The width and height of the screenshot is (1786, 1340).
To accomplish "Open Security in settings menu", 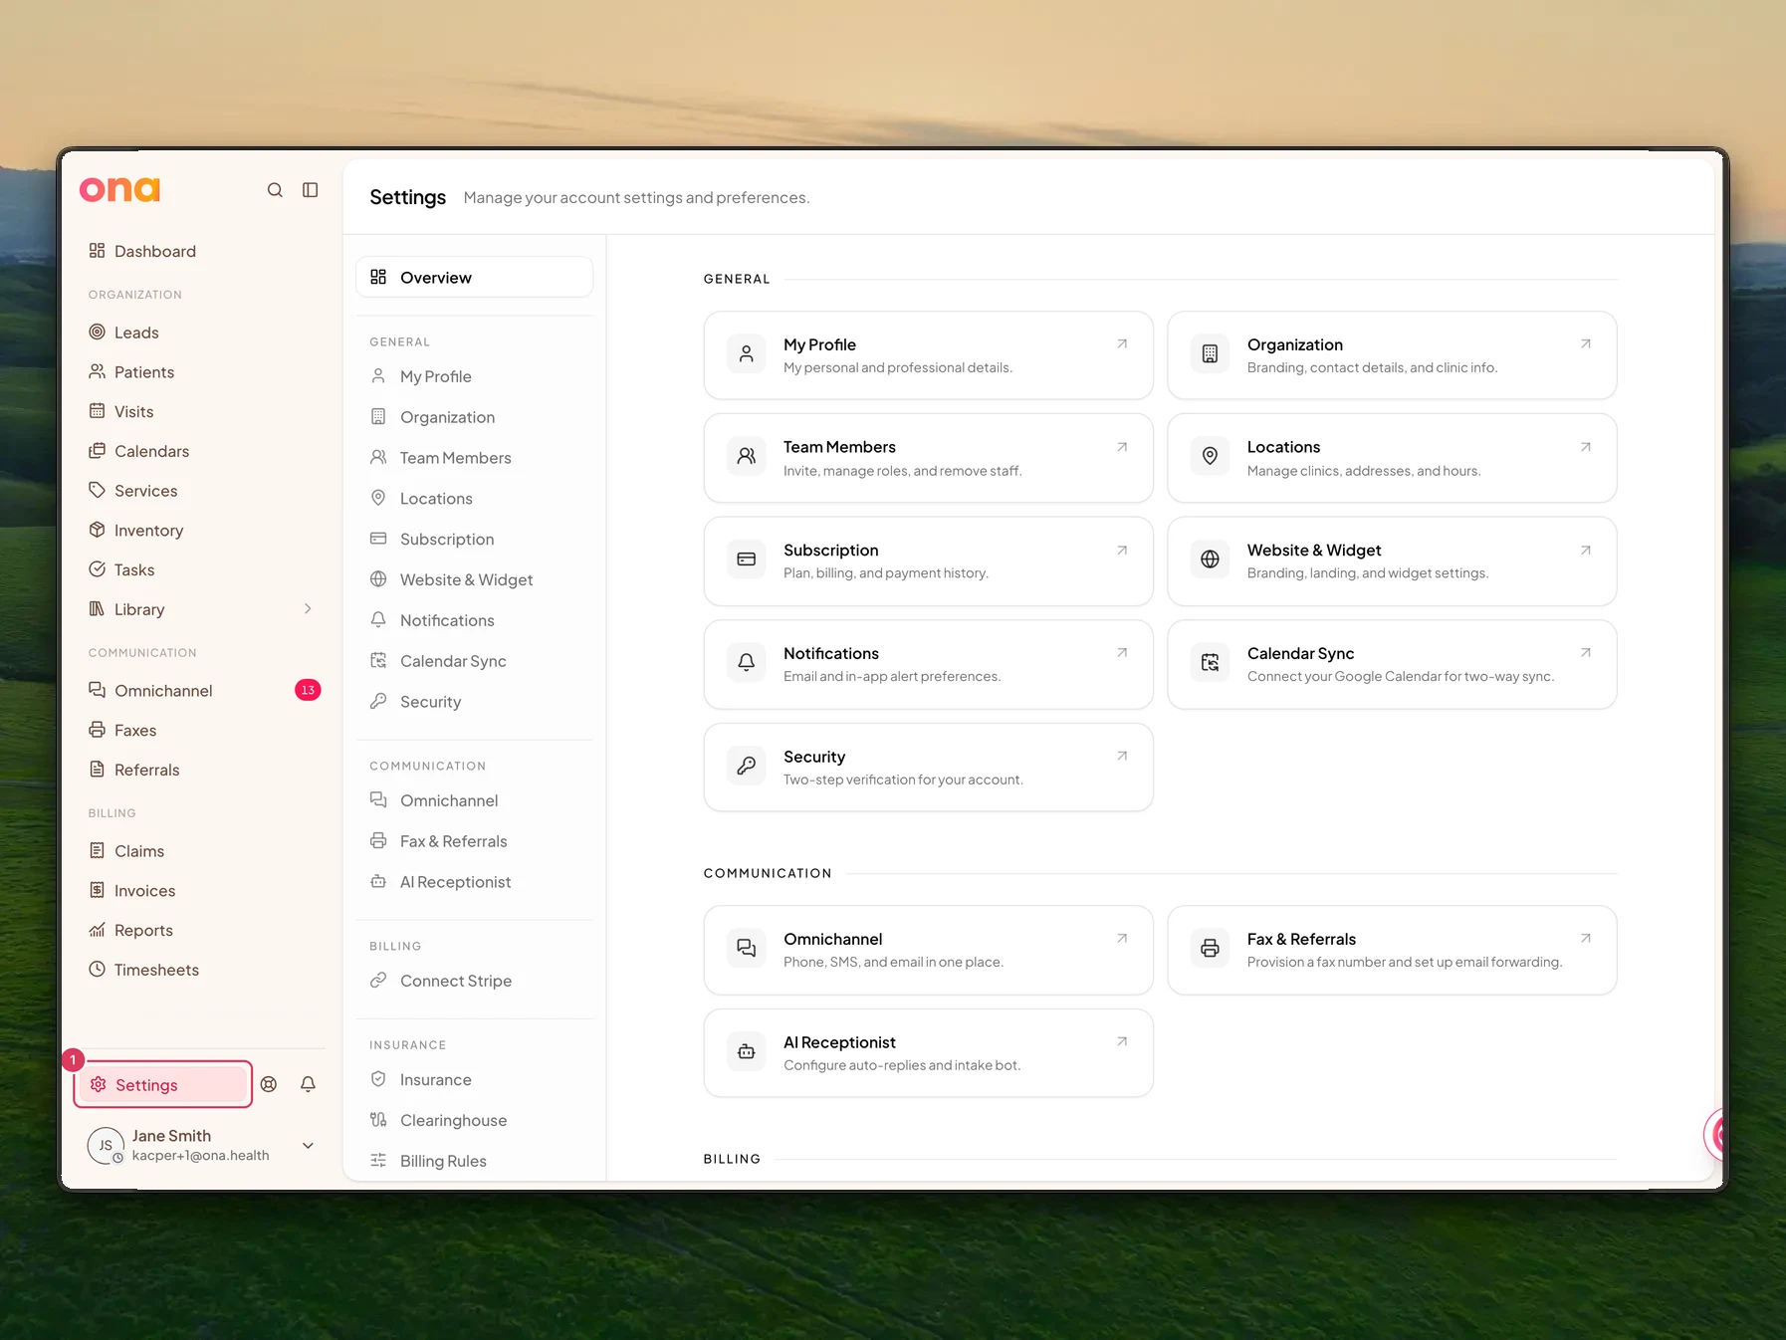I will click(x=475, y=702).
